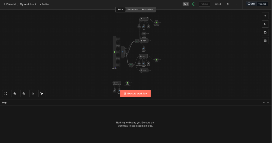
Task: Add a sticky note using the note icon
Action: coord(265,32)
